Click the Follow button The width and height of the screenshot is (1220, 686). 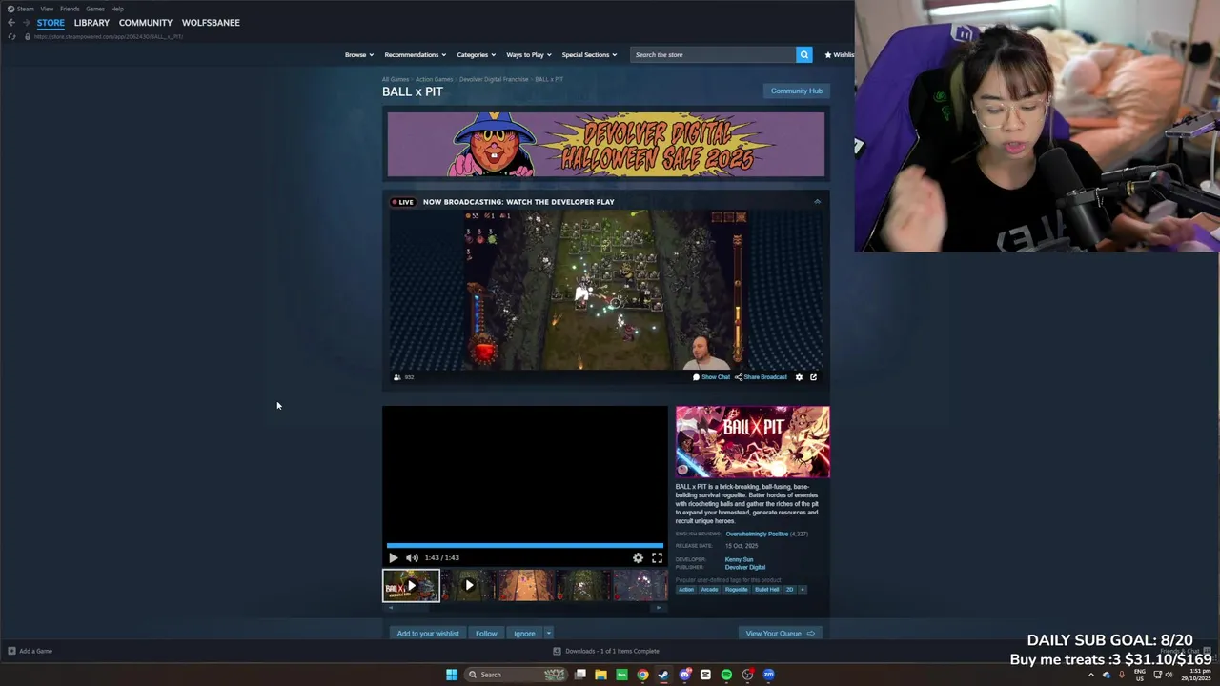(x=486, y=633)
